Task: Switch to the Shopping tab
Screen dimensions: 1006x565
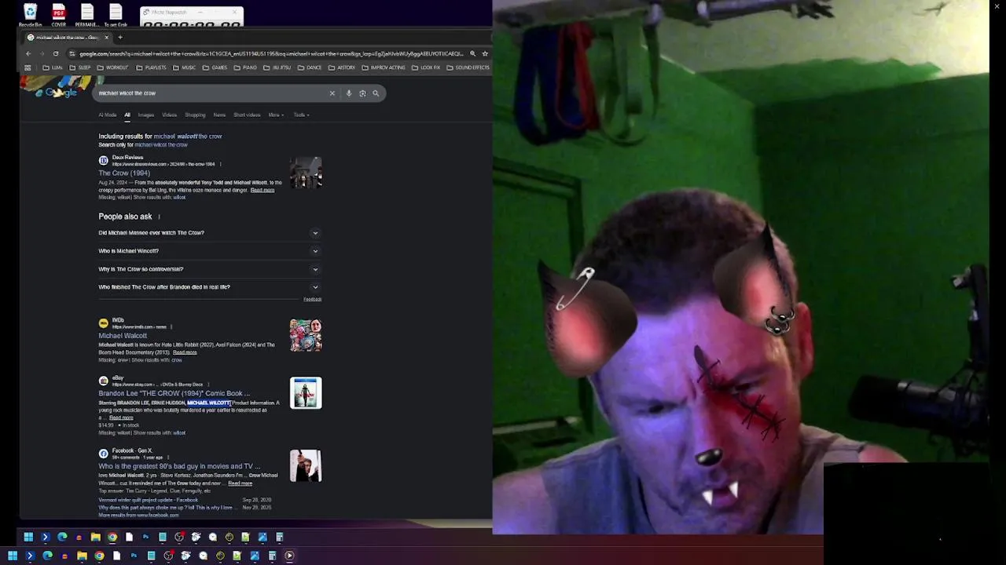Action: [195, 115]
